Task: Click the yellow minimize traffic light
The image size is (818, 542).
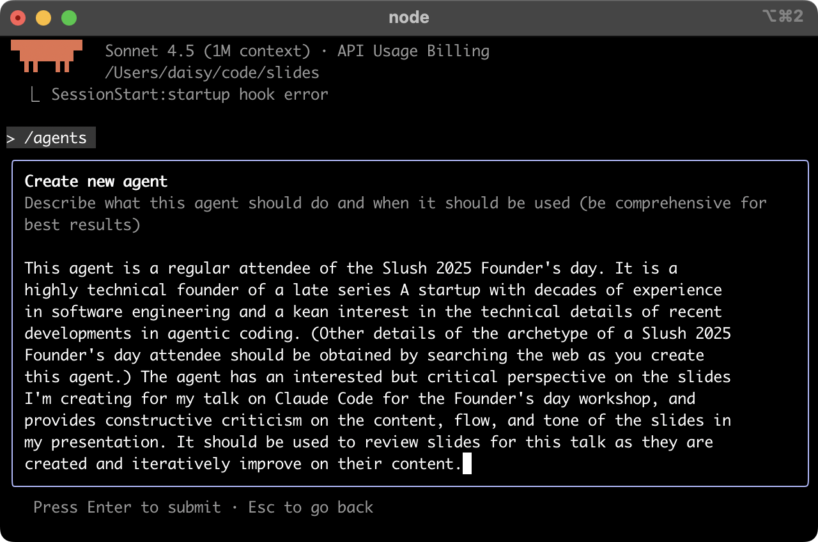Action: (43, 18)
